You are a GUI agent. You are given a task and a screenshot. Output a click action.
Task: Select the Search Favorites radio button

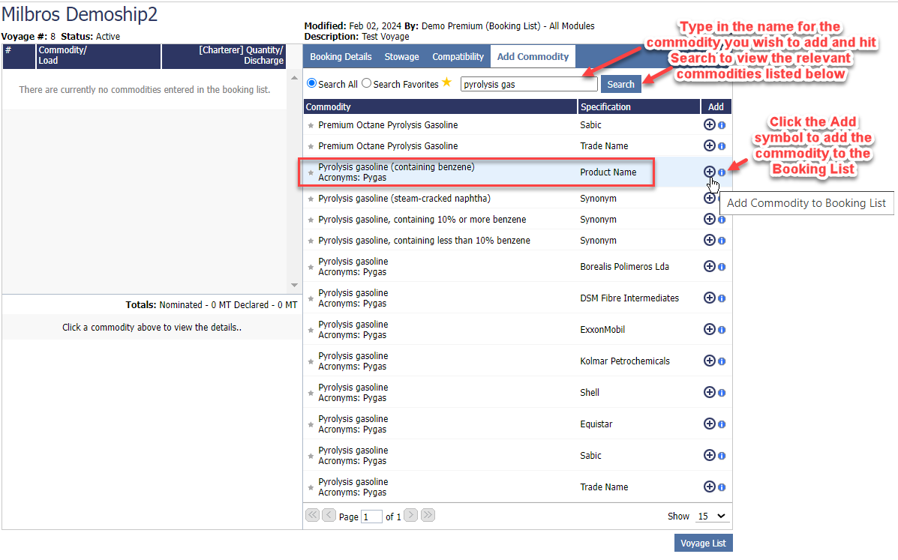(367, 84)
